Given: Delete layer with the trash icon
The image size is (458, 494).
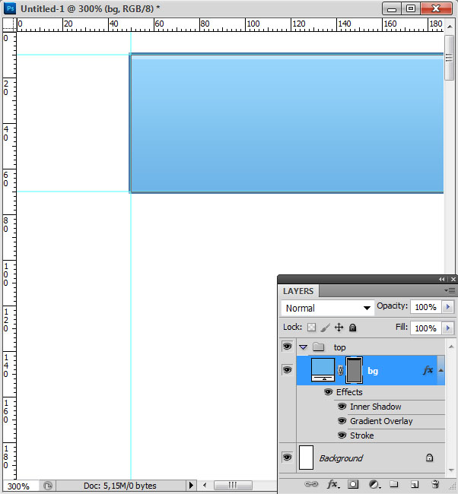Looking at the screenshot, I should [435, 484].
